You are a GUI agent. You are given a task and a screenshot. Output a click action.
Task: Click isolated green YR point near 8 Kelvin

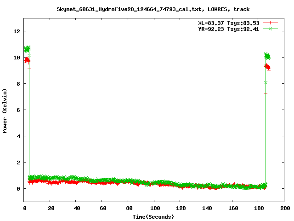click(x=266, y=83)
